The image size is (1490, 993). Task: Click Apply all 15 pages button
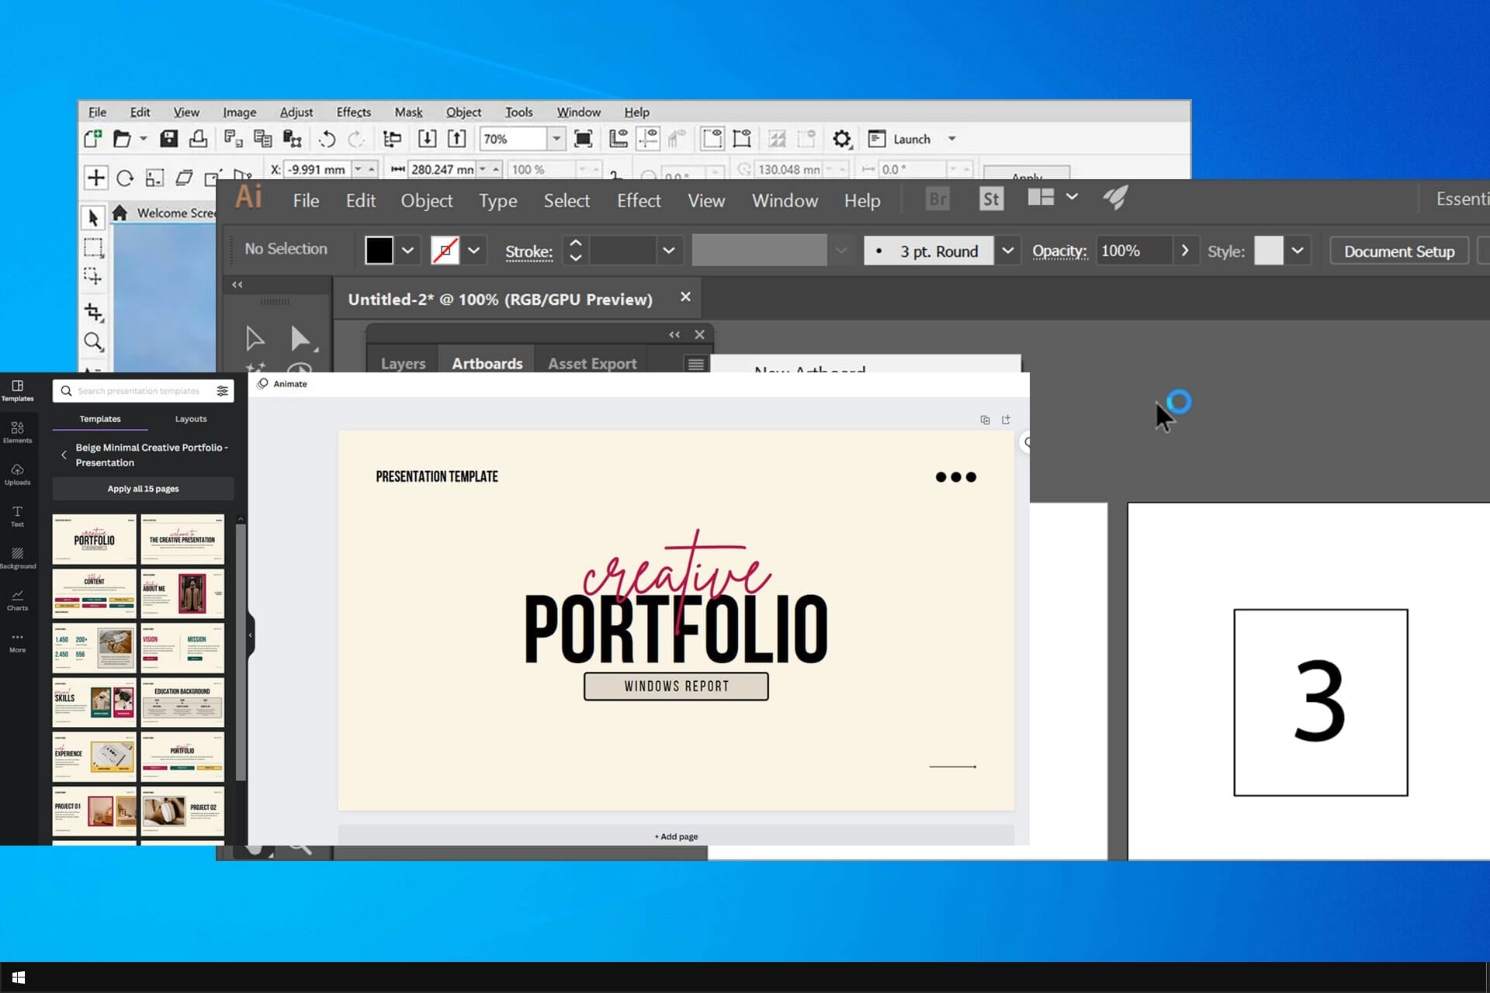click(x=143, y=489)
